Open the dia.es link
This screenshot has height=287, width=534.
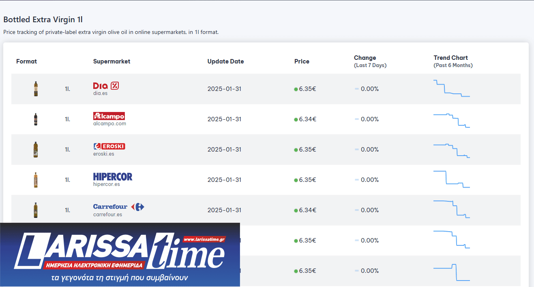point(100,93)
